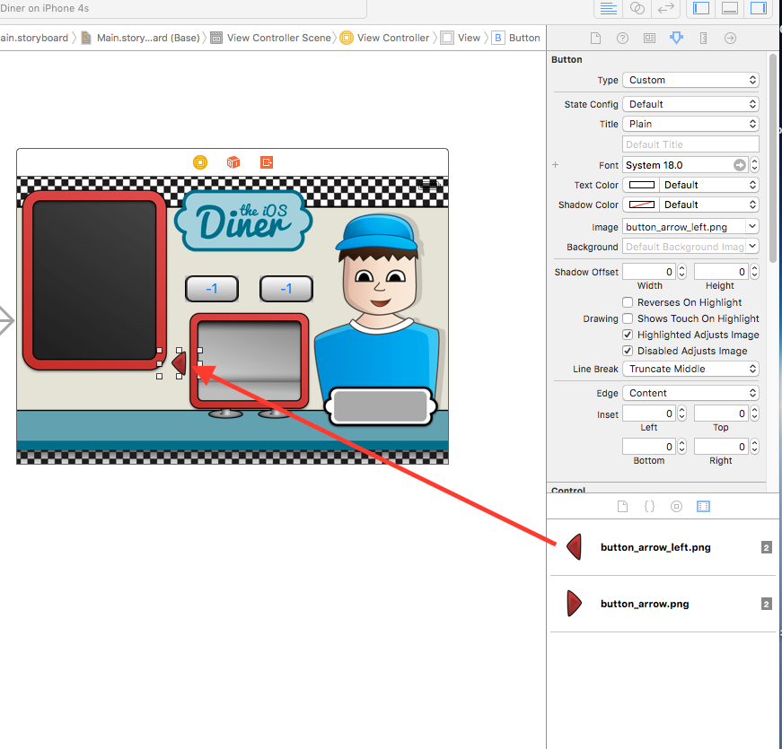Select the First Responder cube icon
This screenshot has width=782, height=749.
click(x=233, y=162)
